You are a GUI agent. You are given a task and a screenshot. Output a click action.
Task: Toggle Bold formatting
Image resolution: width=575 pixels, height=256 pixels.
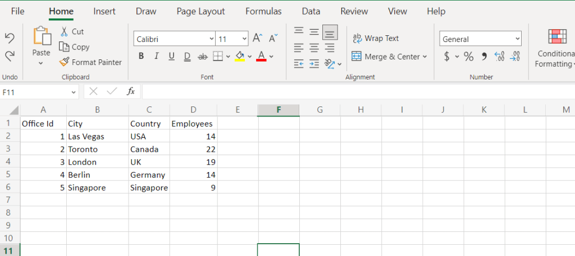coord(141,56)
